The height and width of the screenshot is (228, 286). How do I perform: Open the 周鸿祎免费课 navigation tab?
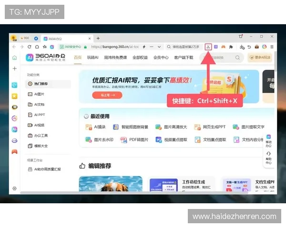pyautogui.click(x=115, y=57)
